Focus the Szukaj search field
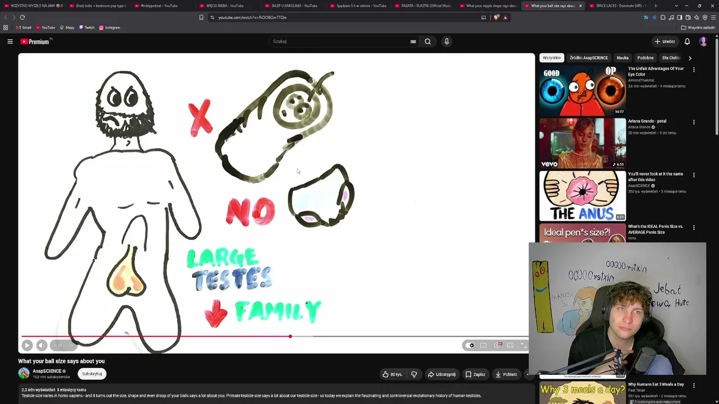The height and width of the screenshot is (404, 719). (x=340, y=42)
